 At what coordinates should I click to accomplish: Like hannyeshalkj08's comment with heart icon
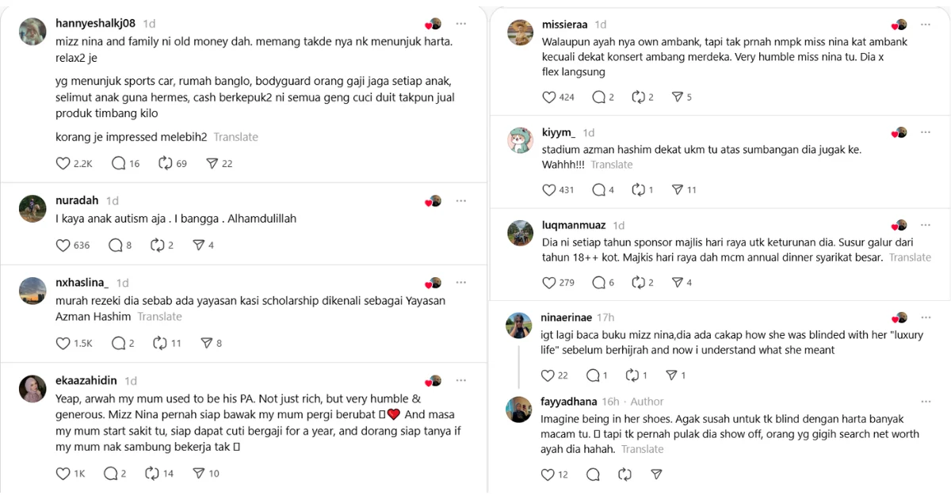pyautogui.click(x=63, y=164)
